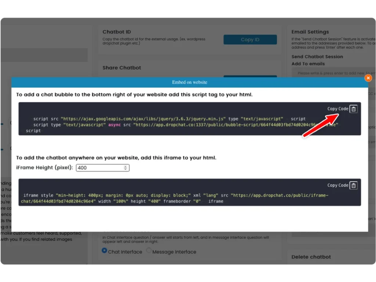The width and height of the screenshot is (376, 282).
Task: Close the Embed on website dialog
Action: tap(368, 78)
